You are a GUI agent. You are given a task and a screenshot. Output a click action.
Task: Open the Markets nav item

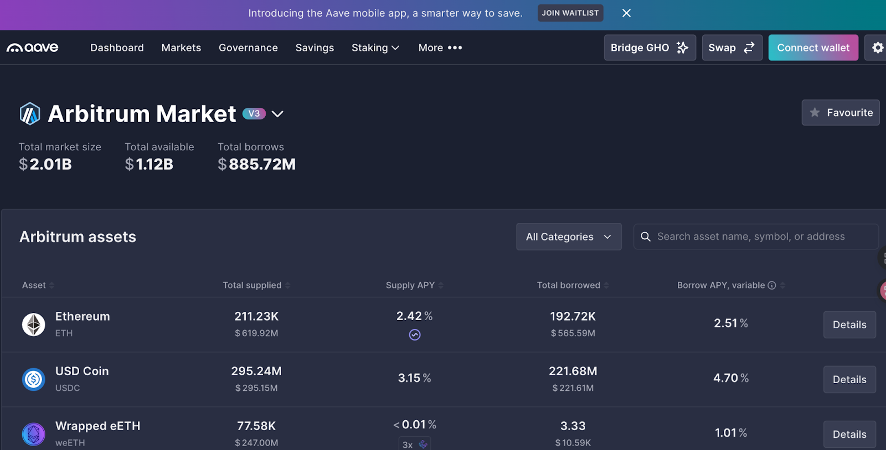(181, 48)
